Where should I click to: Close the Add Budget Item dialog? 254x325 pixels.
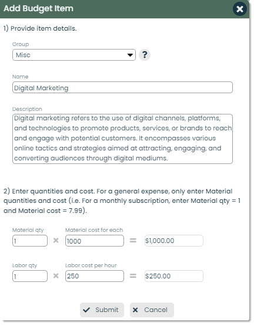[240, 9]
